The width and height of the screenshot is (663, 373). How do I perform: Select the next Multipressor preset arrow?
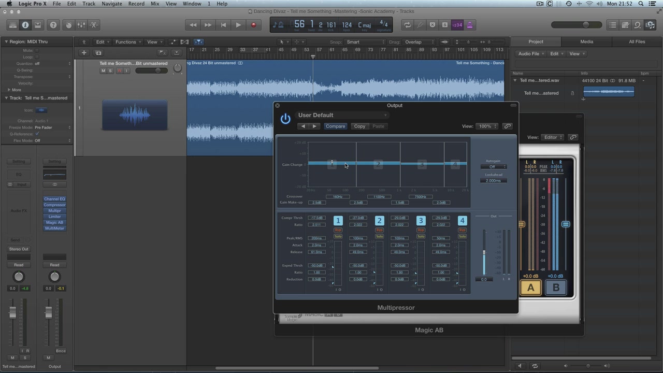point(314,126)
